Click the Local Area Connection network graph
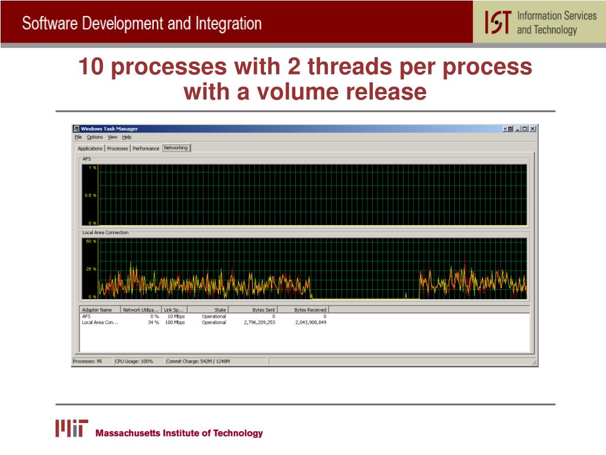The height and width of the screenshot is (455, 606). [304, 268]
